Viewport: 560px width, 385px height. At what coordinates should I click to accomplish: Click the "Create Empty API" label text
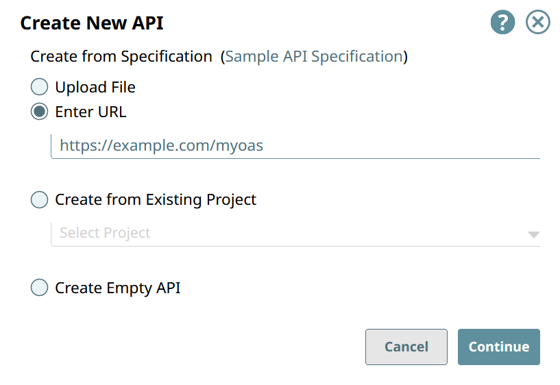point(118,288)
